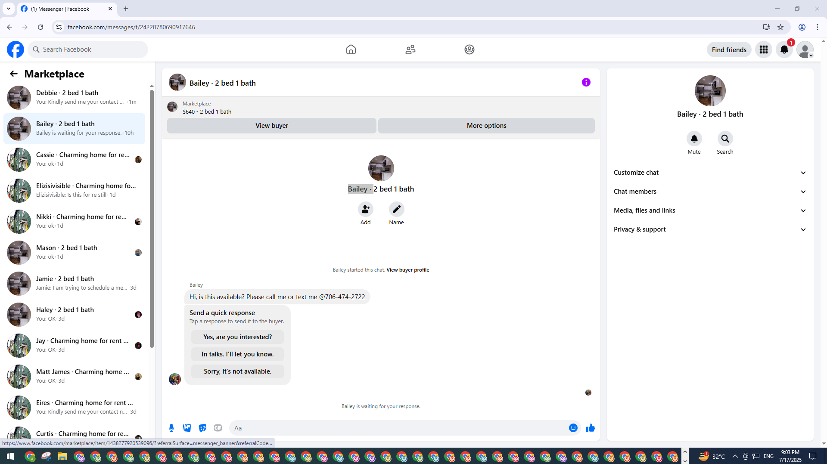Image resolution: width=827 pixels, height=464 pixels.
Task: Click the Add people icon
Action: [366, 209]
